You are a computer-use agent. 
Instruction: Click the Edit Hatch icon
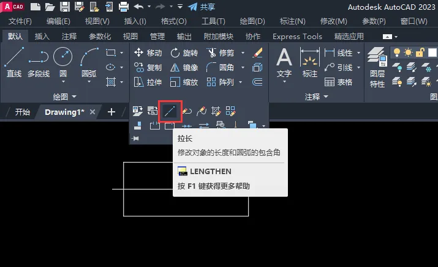pos(216,111)
